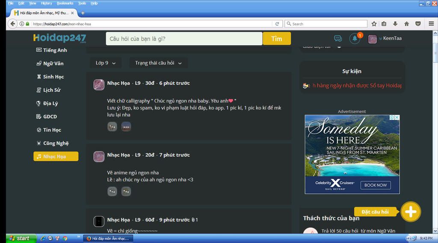Show bookmarks list icon

coord(384,24)
